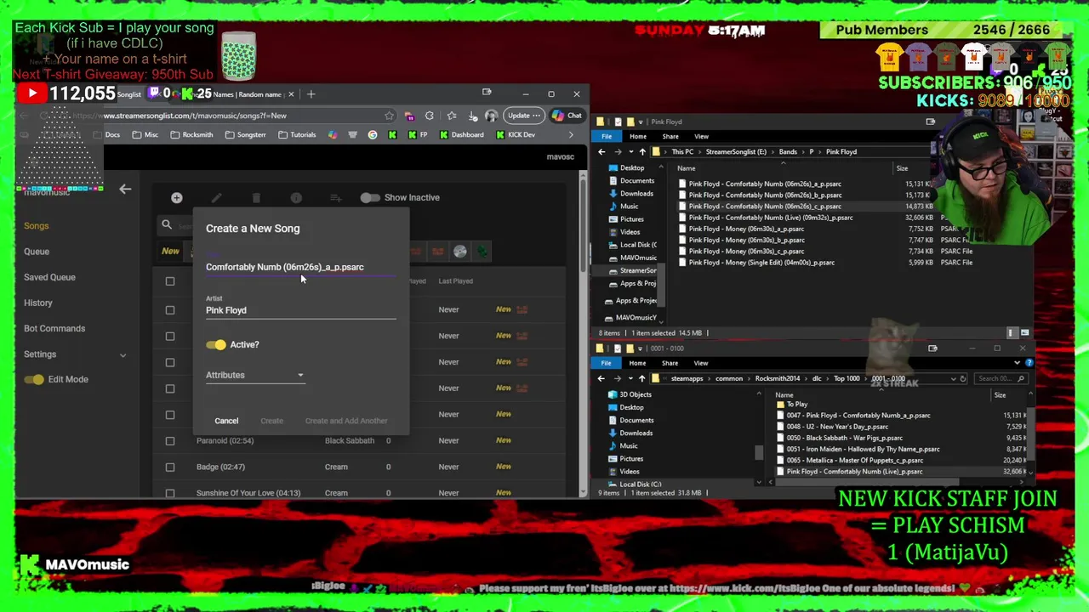Image resolution: width=1089 pixels, height=612 pixels.
Task: Click the info circle icon in songlist toolbar
Action: pos(296,197)
